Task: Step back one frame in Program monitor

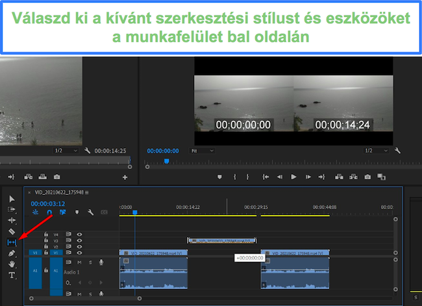Action: 280,177
